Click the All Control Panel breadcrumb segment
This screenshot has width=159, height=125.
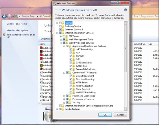coord(45,16)
